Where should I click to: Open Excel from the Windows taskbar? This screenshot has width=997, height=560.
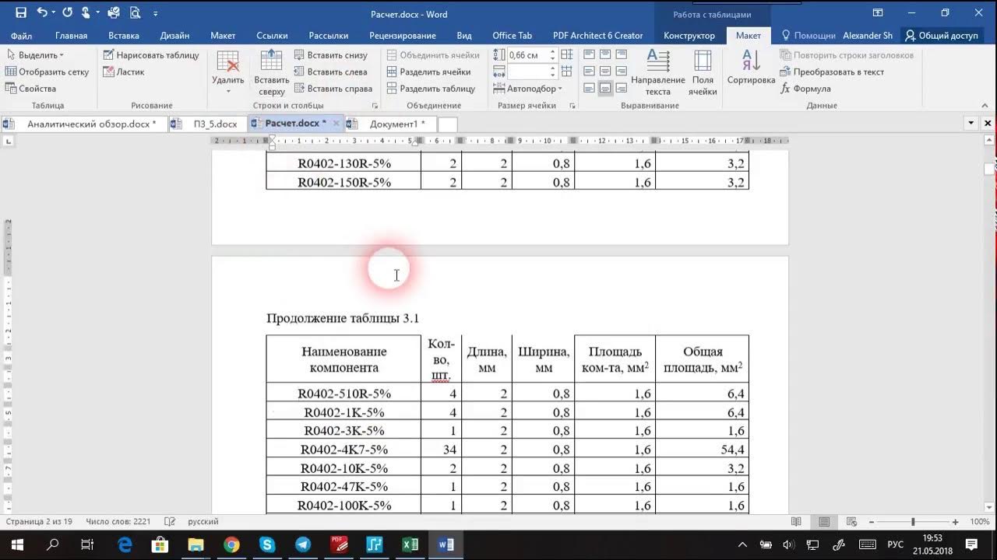click(x=410, y=544)
